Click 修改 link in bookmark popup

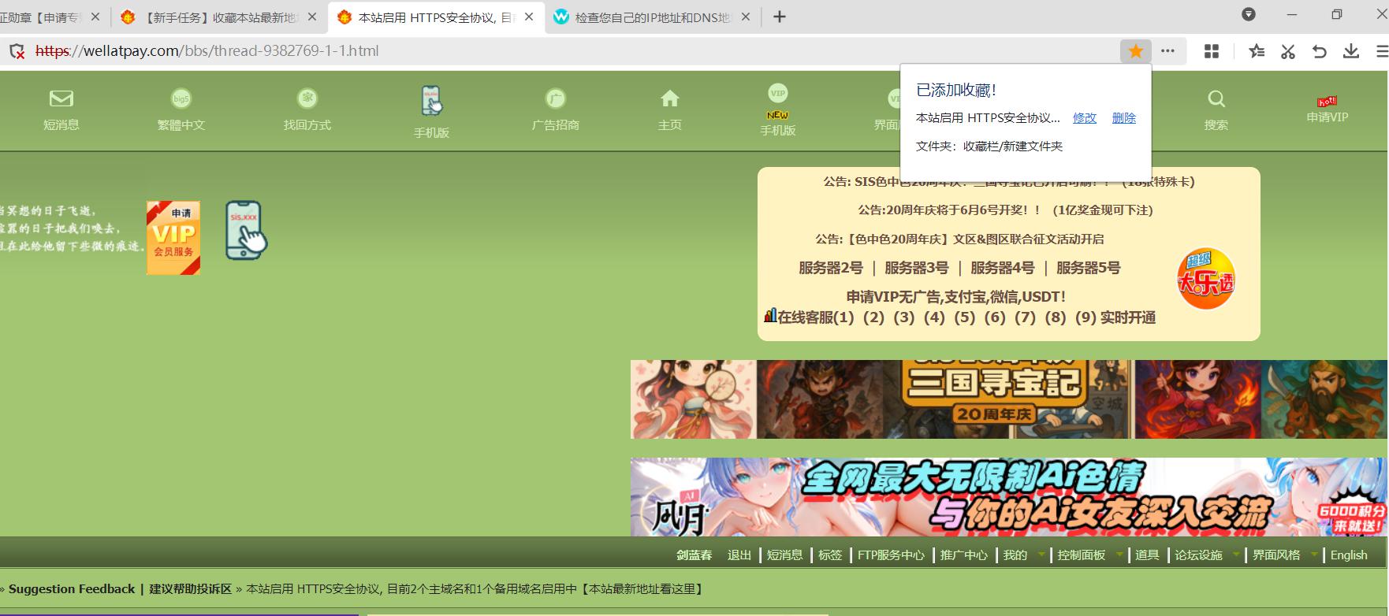(x=1085, y=118)
